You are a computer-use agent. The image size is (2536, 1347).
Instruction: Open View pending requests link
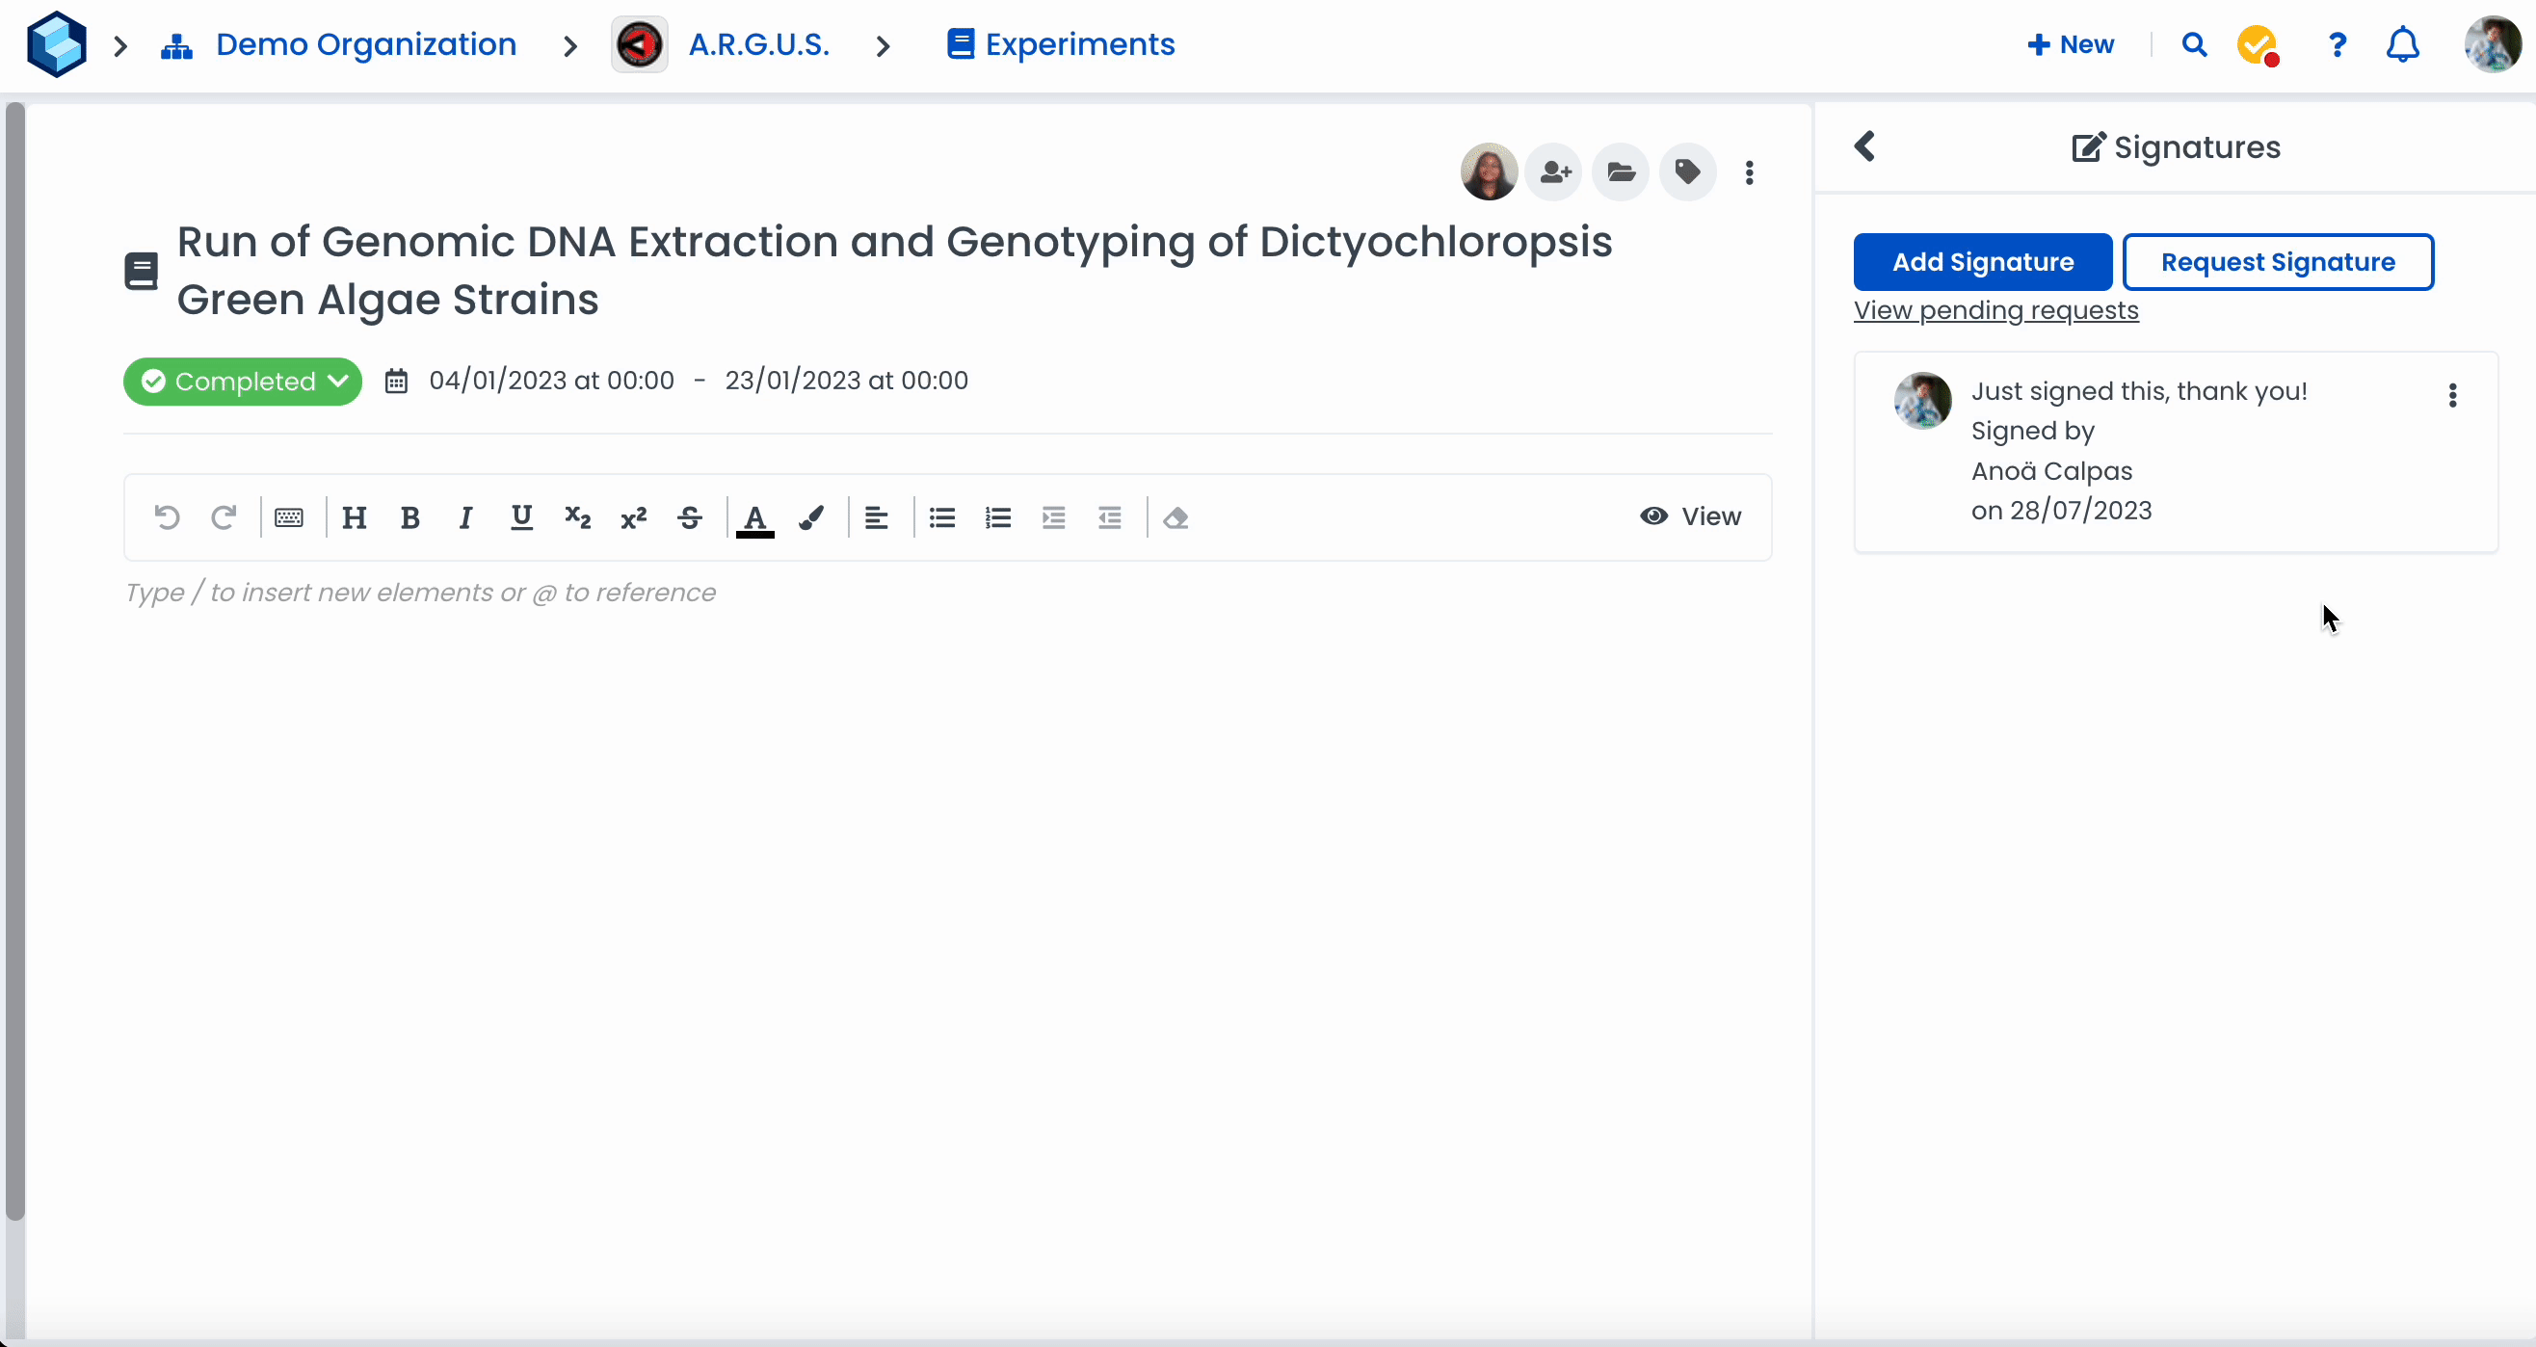(1995, 310)
